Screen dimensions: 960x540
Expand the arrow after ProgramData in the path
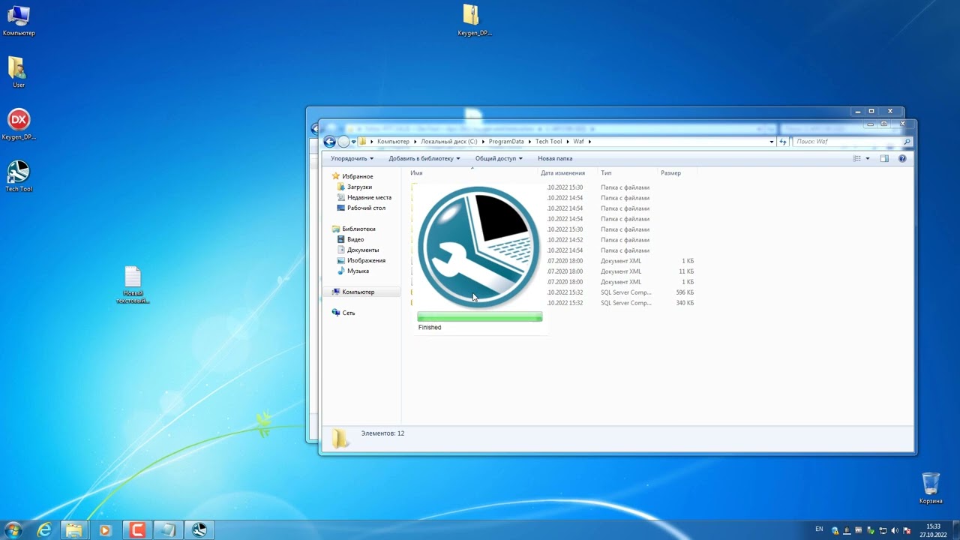click(x=529, y=142)
